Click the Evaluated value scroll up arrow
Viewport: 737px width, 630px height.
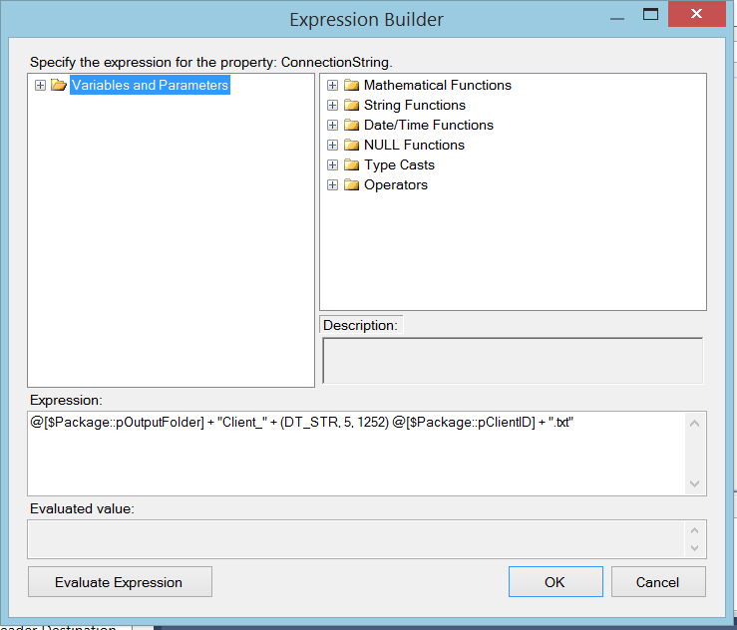coord(695,530)
